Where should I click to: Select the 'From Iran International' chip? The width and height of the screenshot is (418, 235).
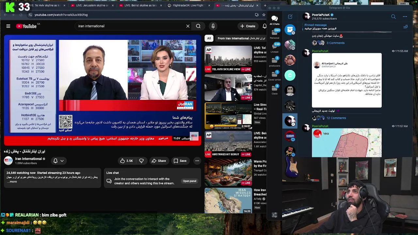(x=241, y=38)
